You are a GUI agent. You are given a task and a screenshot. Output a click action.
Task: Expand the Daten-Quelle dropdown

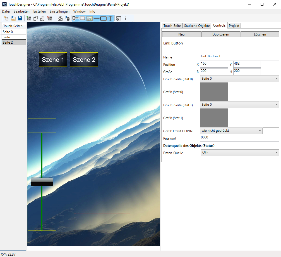coord(240,152)
